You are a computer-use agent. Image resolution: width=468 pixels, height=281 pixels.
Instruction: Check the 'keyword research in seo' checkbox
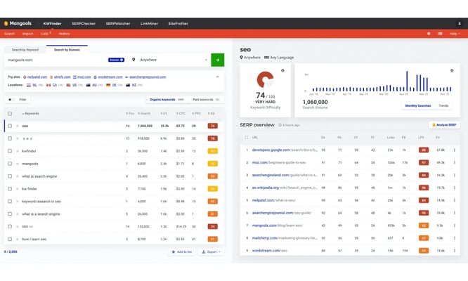(x=10, y=202)
